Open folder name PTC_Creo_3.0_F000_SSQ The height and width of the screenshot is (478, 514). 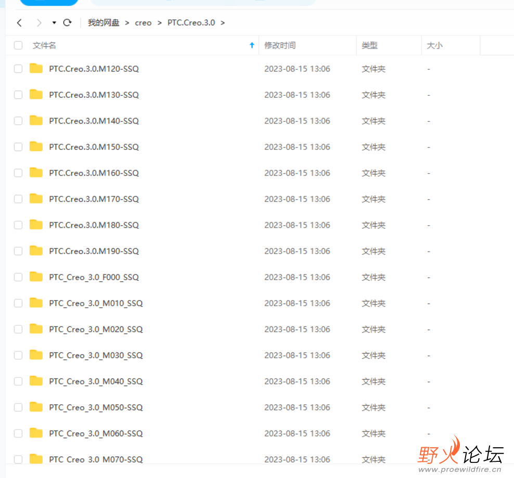tap(94, 278)
